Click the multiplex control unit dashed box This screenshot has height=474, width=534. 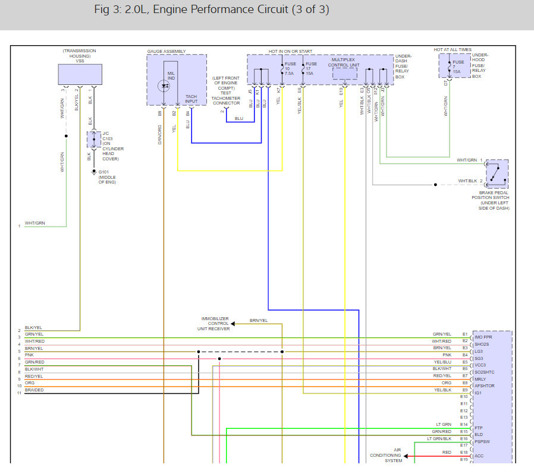coord(344,74)
